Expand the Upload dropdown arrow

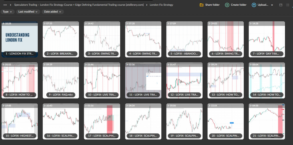[272, 5]
